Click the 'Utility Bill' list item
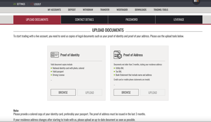 pyautogui.click(x=120, y=68)
